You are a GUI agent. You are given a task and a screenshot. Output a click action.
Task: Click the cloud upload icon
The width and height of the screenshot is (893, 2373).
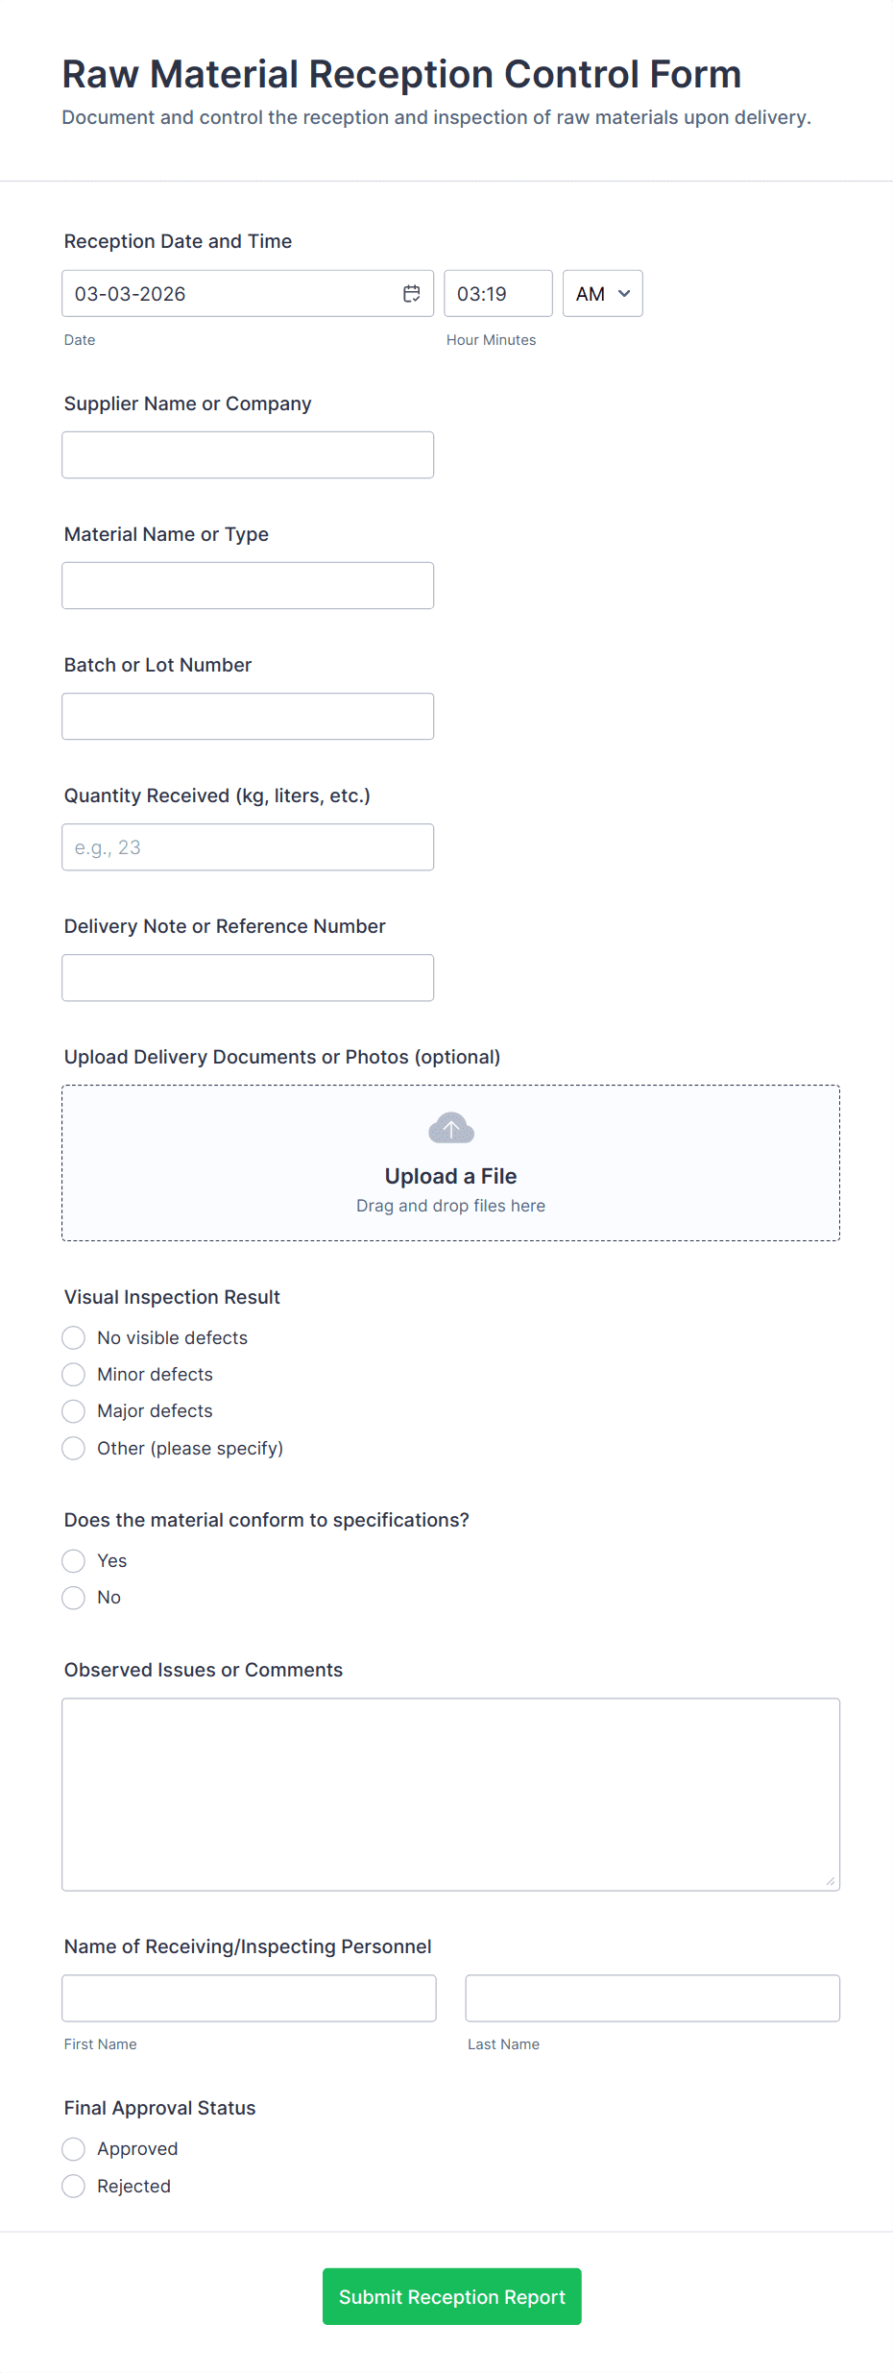point(450,1129)
